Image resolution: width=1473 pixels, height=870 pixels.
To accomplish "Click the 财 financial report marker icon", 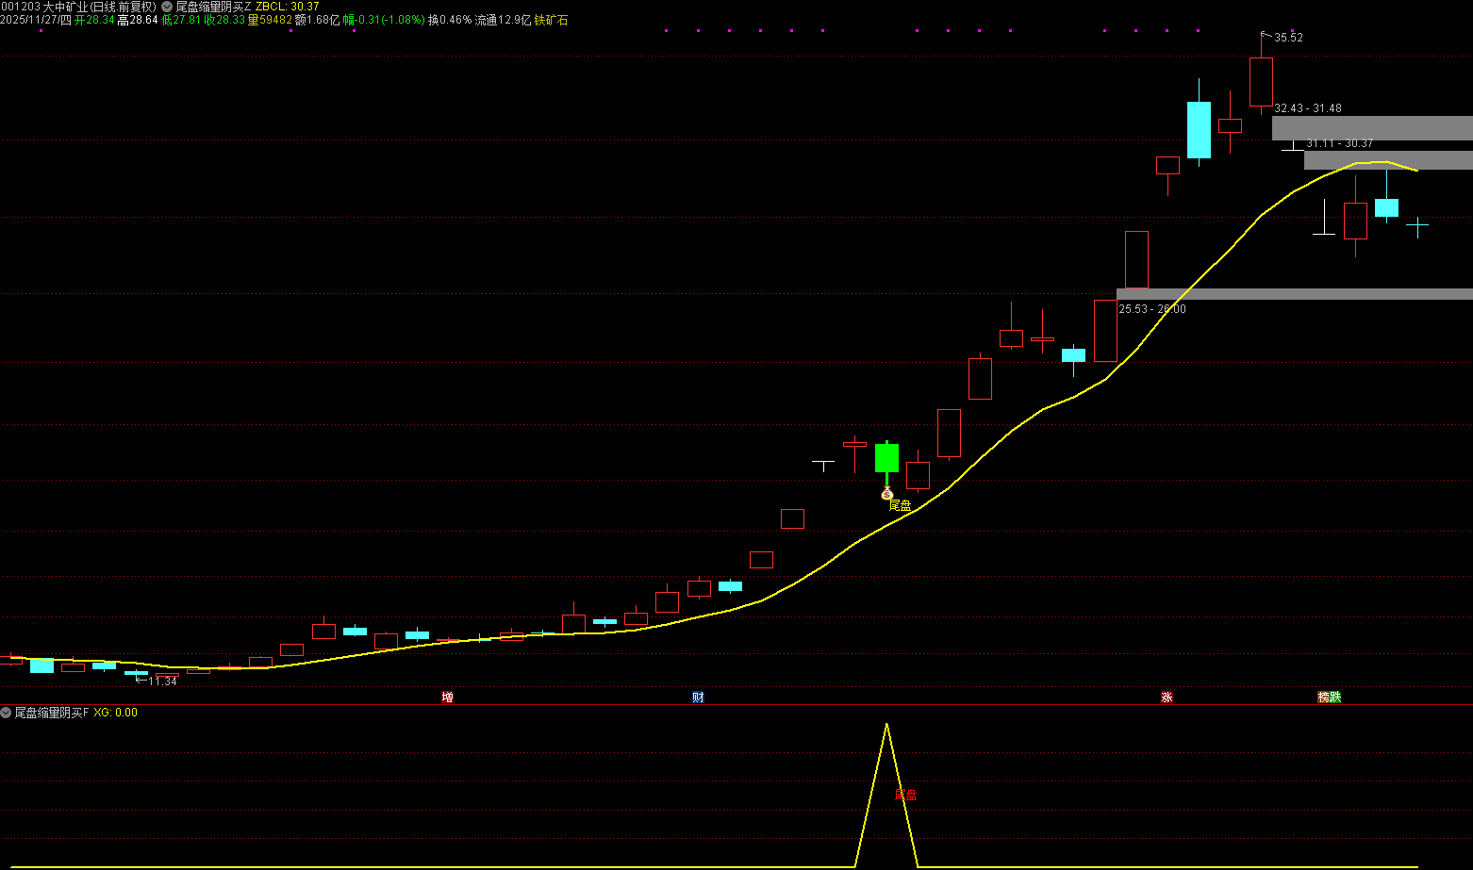I will 698,698.
